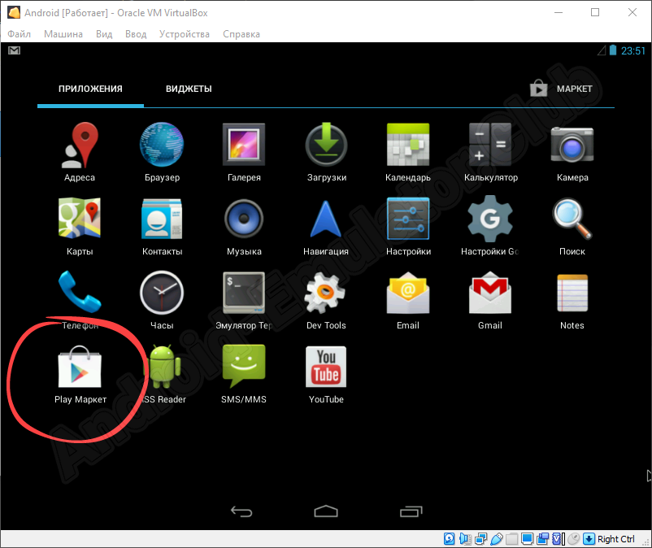Click the VirtualBox audio indicator
Viewport: 652px width, 548px height.
click(x=465, y=539)
